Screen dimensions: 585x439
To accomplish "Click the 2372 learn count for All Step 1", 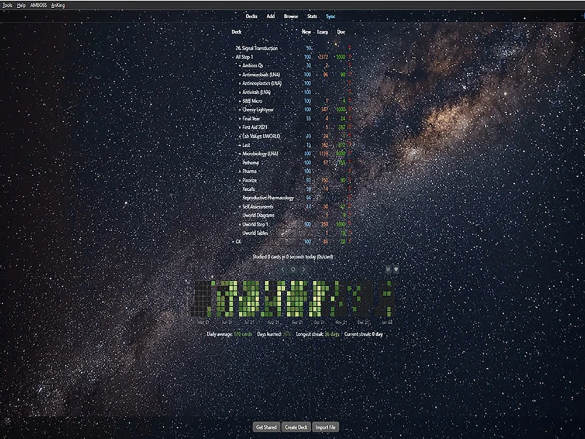I will click(x=323, y=57).
